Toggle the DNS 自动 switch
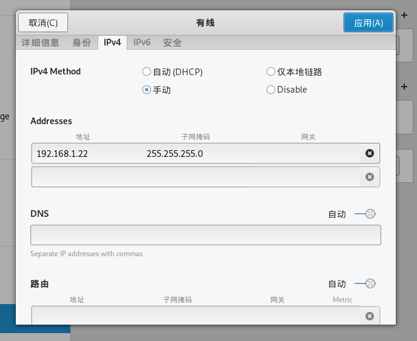This screenshot has height=341, width=417. [x=365, y=214]
